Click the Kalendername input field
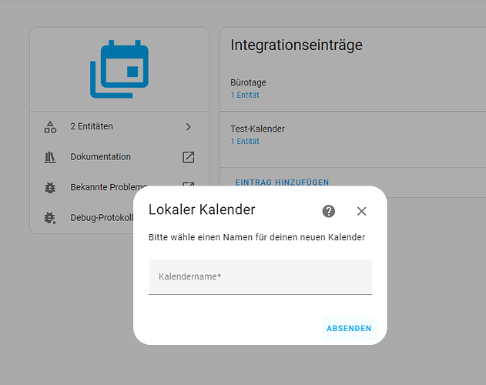 pyautogui.click(x=260, y=276)
